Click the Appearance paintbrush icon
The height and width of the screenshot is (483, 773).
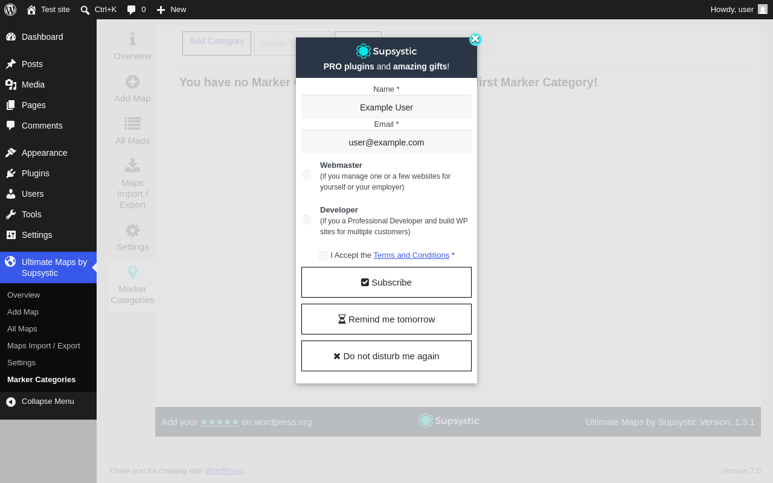(11, 153)
